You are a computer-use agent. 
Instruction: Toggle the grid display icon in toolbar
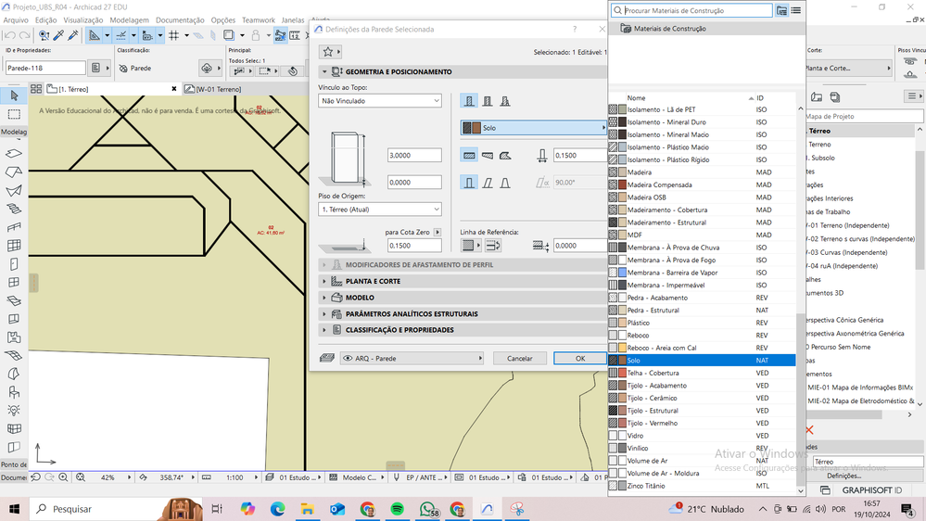pos(173,36)
